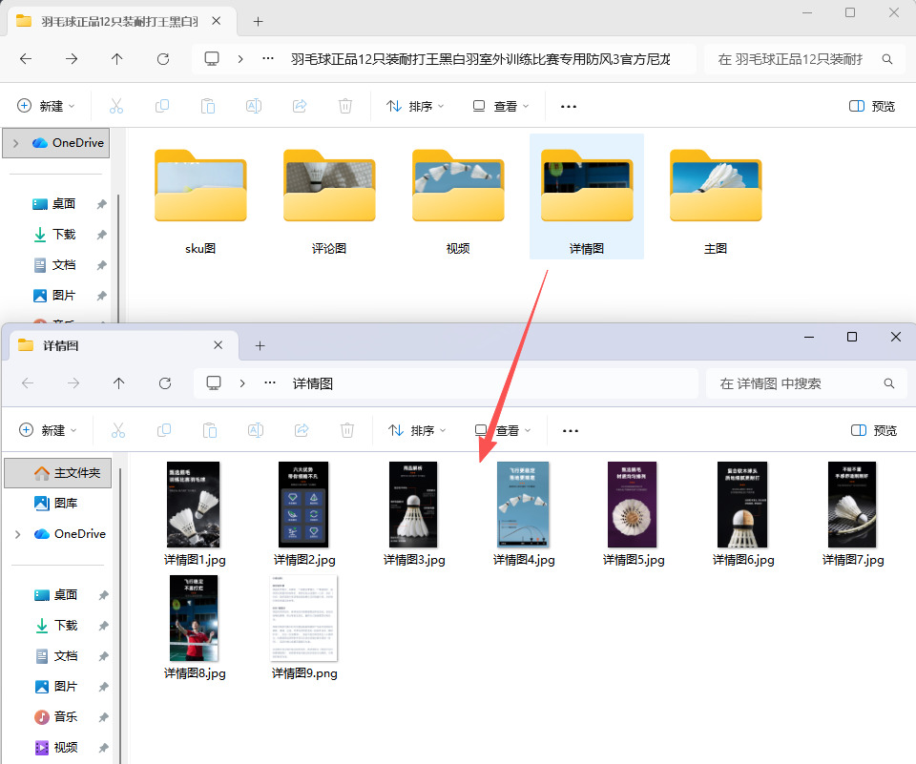Click the search magnifier in the back window
The image size is (916, 764).
[x=886, y=59]
